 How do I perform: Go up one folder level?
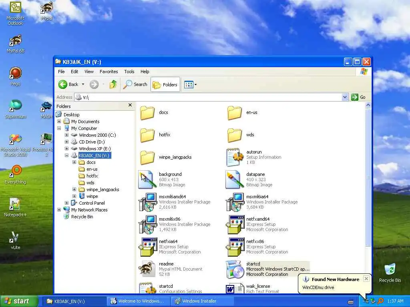pyautogui.click(x=113, y=84)
